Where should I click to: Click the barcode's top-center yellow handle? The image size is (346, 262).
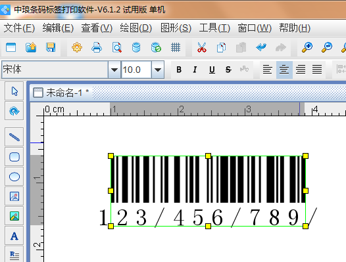pos(208,156)
